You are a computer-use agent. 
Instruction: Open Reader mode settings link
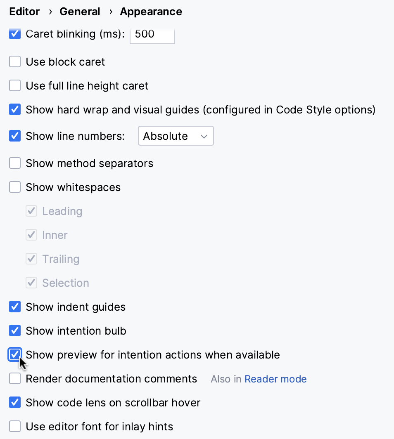click(275, 379)
